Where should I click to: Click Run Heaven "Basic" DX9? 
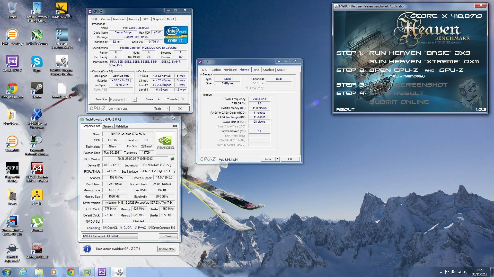pyautogui.click(x=420, y=53)
